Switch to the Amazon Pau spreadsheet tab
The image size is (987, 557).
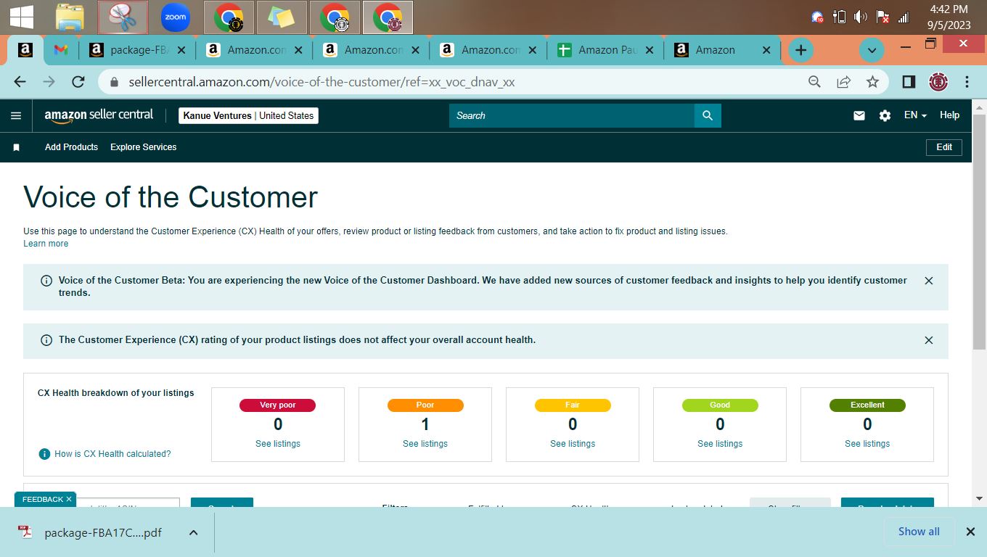pos(605,50)
